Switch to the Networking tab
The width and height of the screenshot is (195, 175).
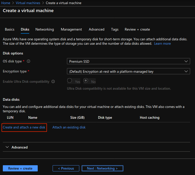(45, 29)
